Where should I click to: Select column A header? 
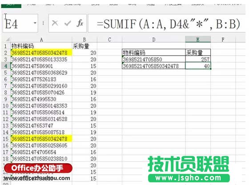(x=41, y=40)
